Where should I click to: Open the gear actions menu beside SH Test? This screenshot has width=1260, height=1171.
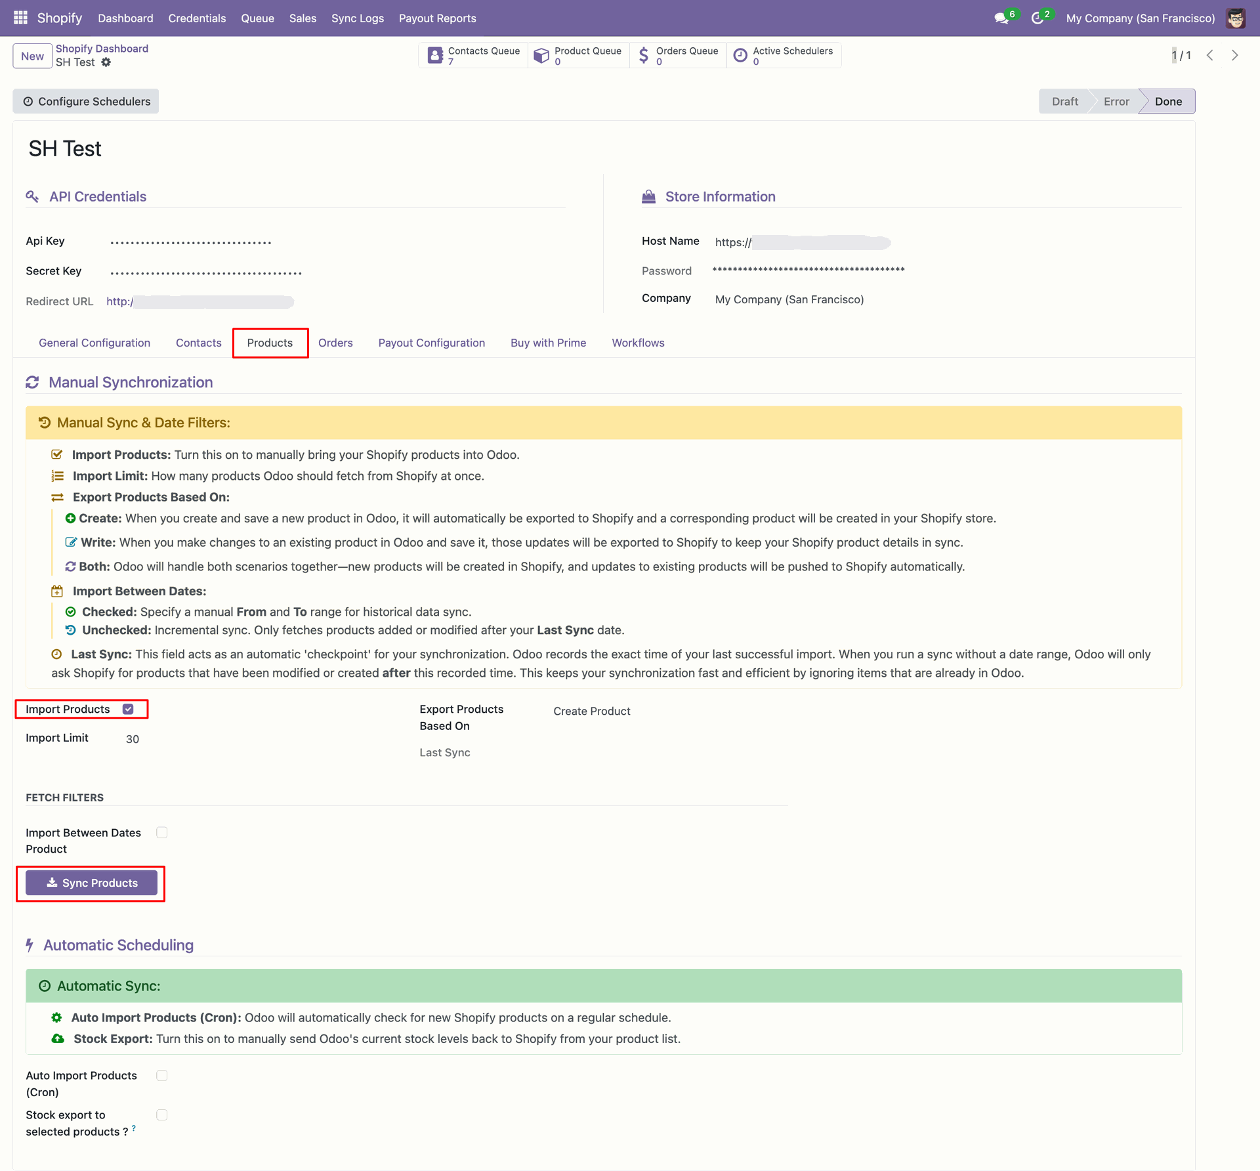(106, 62)
